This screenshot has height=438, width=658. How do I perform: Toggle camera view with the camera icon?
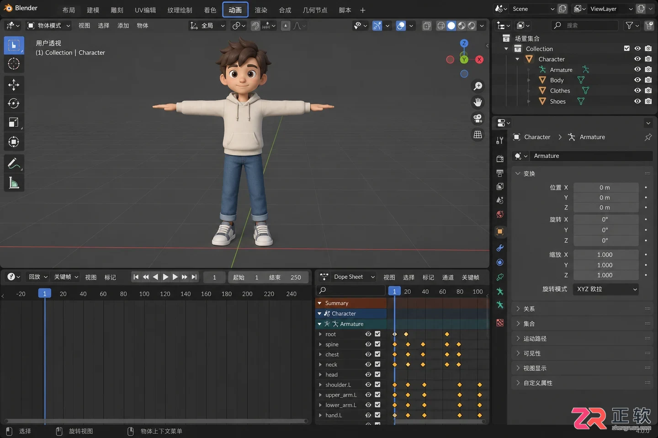tap(478, 119)
